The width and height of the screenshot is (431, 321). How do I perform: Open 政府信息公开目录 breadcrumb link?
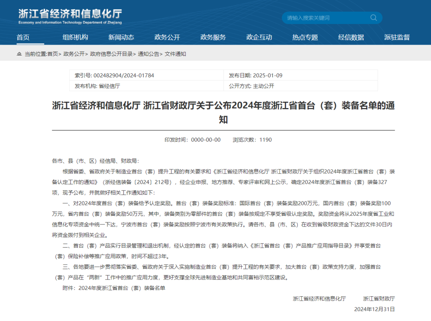click(x=111, y=54)
